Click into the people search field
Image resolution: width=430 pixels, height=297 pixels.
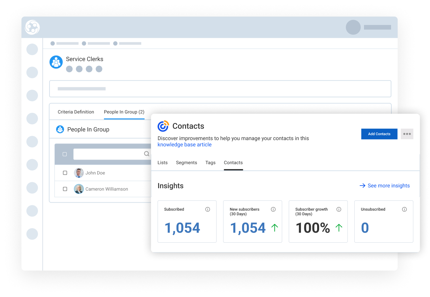[x=112, y=154]
